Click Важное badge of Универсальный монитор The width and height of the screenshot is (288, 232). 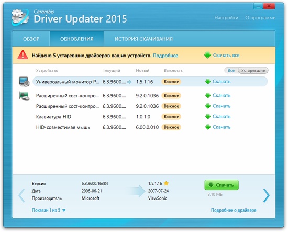coord(171,82)
